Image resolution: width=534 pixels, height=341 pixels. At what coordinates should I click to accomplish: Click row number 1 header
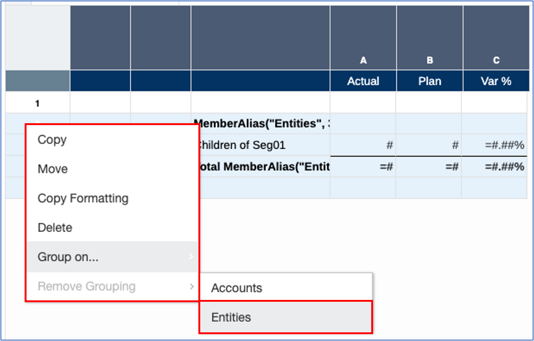pyautogui.click(x=37, y=102)
